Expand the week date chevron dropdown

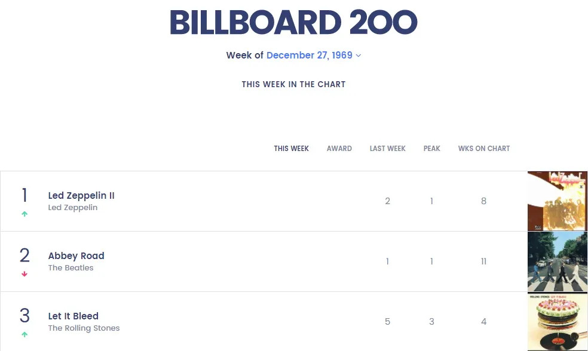359,56
